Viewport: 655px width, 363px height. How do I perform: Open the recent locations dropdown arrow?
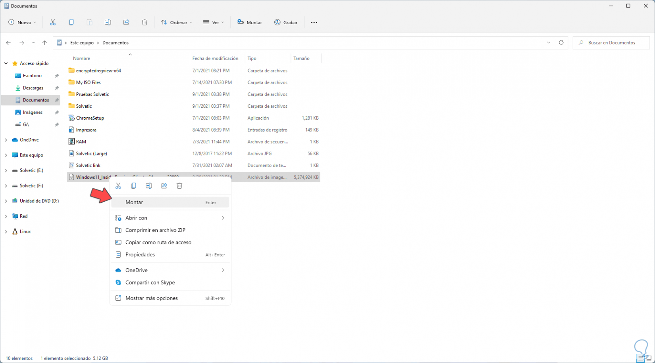[x=33, y=43]
